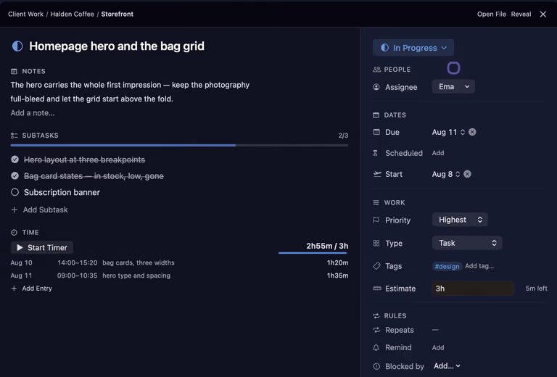This screenshot has width=557, height=377.
Task: Click the task title Homepage hero and the bag grid
Action: point(117,46)
